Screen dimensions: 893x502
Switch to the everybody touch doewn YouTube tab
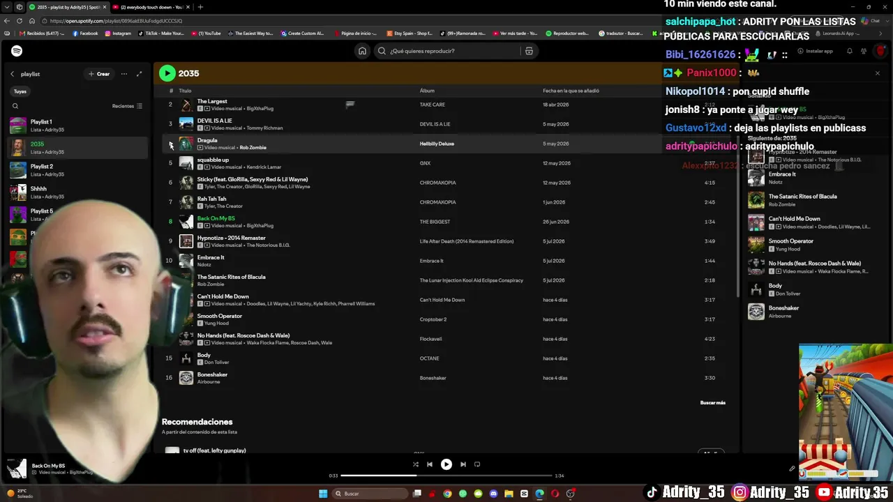coord(150,7)
